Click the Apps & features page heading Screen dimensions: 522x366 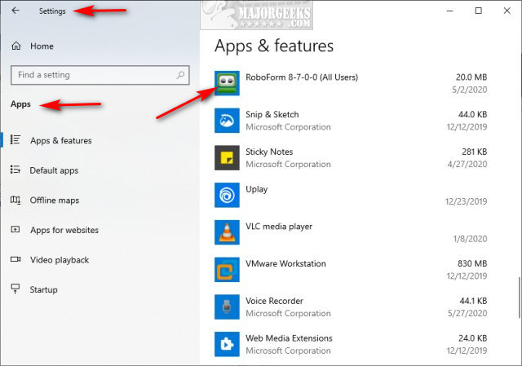(x=274, y=46)
